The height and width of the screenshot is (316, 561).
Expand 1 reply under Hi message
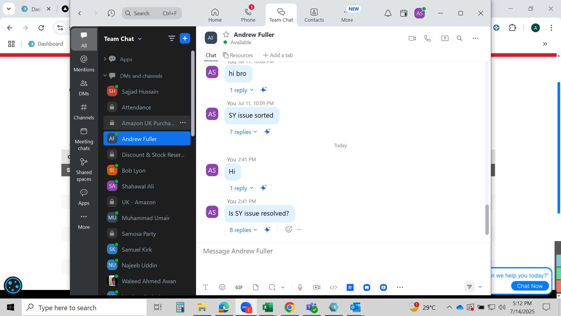pyautogui.click(x=241, y=188)
